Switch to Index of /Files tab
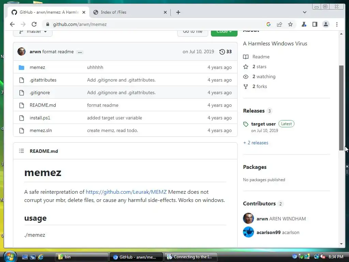Image resolution: width=349 pixels, height=262 pixels. tap(130, 12)
